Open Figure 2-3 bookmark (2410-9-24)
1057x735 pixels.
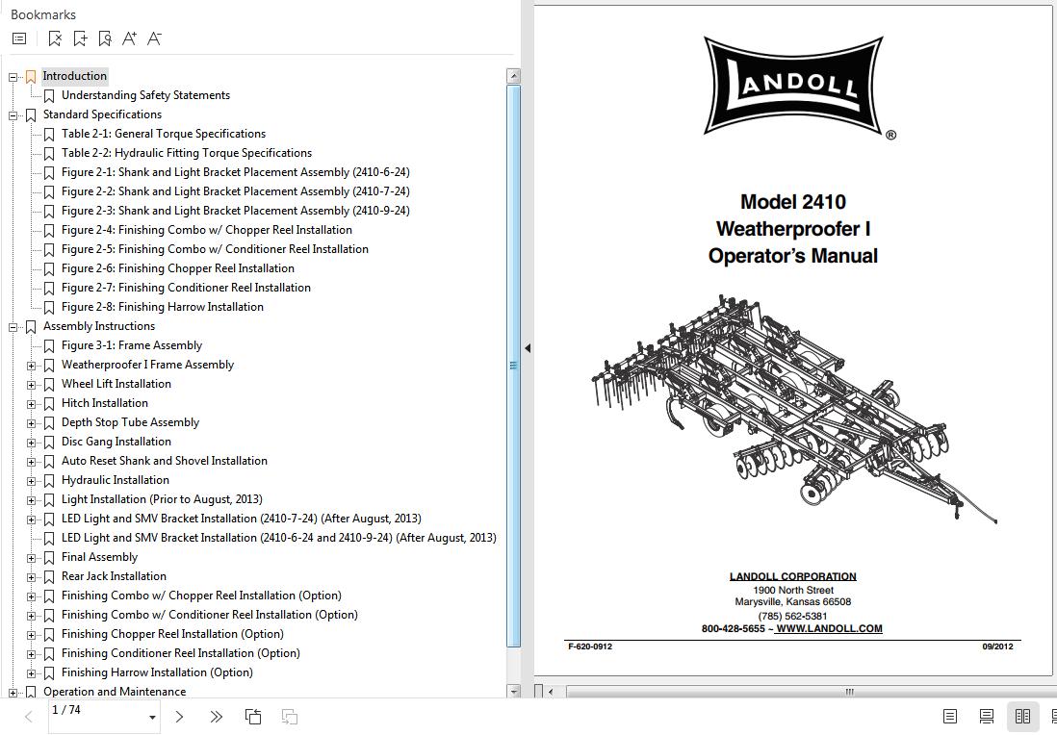coord(236,210)
